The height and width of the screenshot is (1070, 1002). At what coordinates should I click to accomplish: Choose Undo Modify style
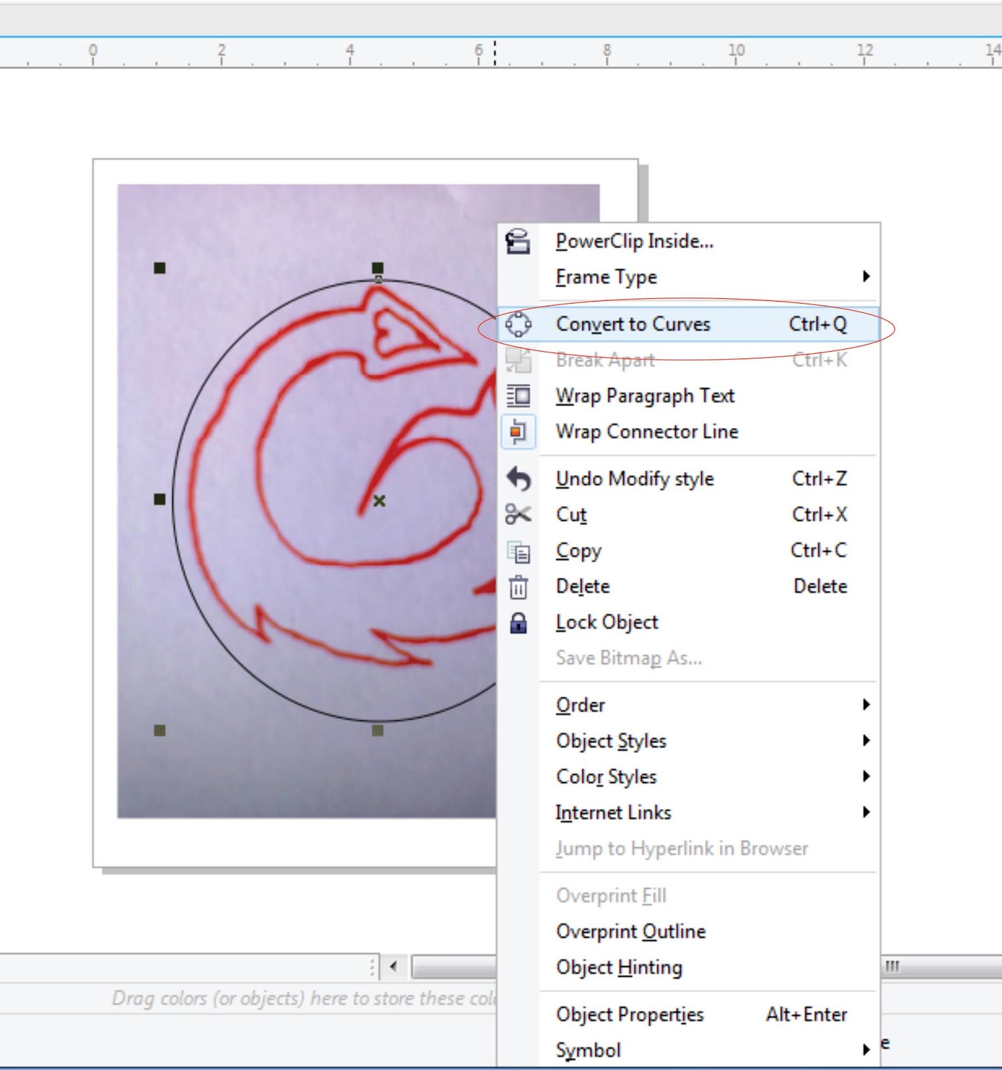click(688, 479)
